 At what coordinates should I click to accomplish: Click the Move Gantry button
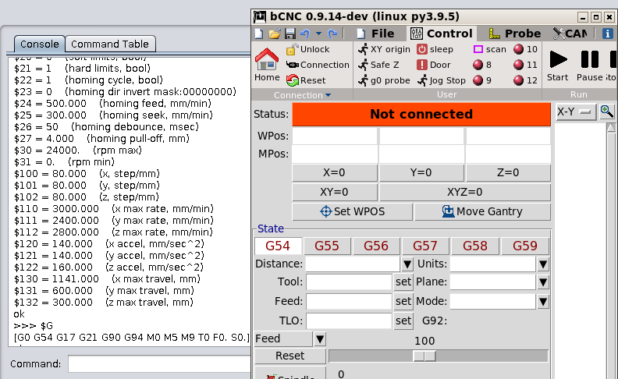tap(482, 211)
